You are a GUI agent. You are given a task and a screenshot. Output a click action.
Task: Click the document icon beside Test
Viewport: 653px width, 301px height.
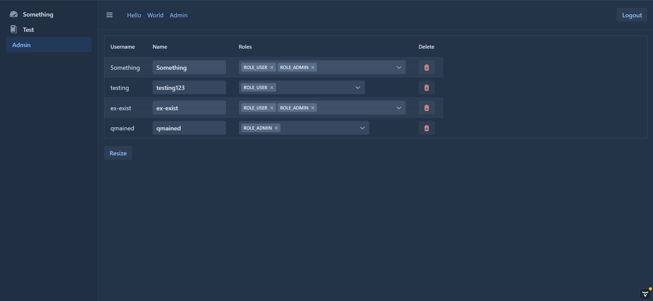tap(14, 29)
